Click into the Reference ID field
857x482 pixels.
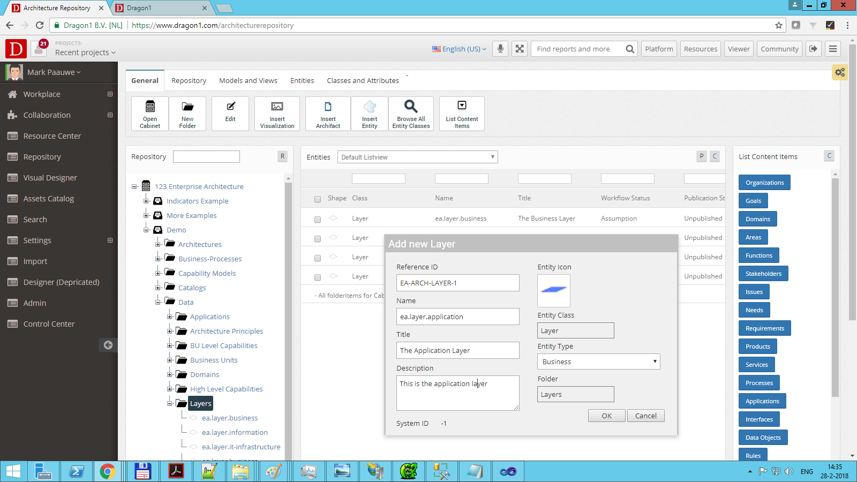point(457,283)
